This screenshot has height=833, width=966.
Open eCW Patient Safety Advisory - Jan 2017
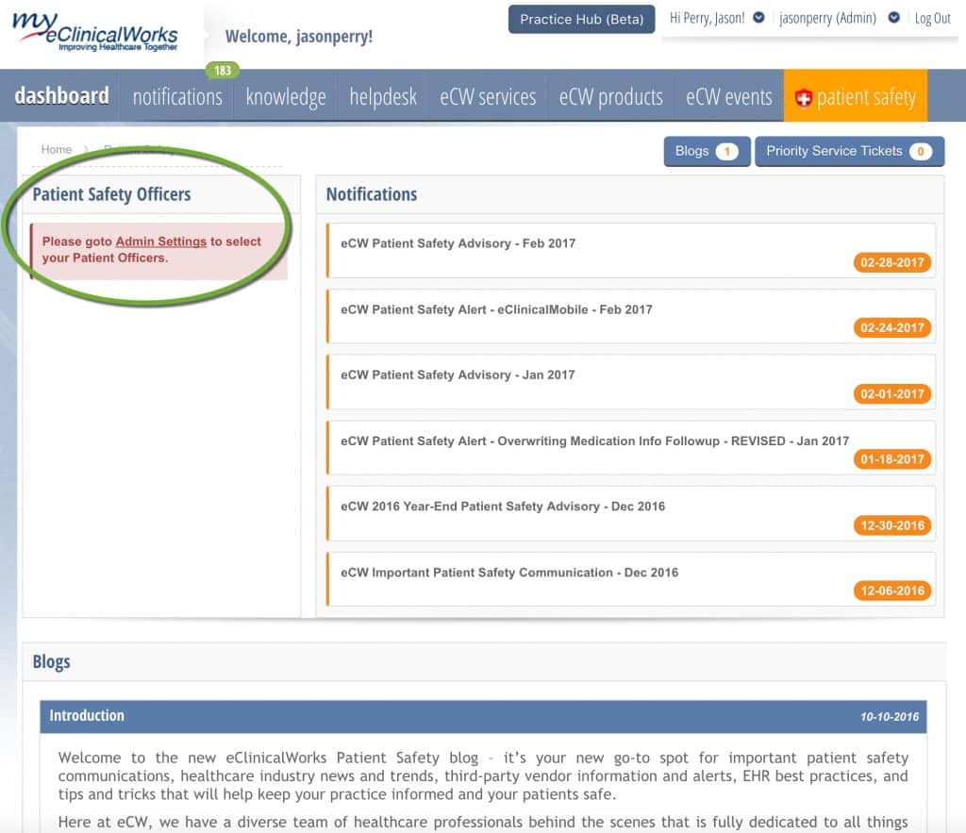(631, 382)
